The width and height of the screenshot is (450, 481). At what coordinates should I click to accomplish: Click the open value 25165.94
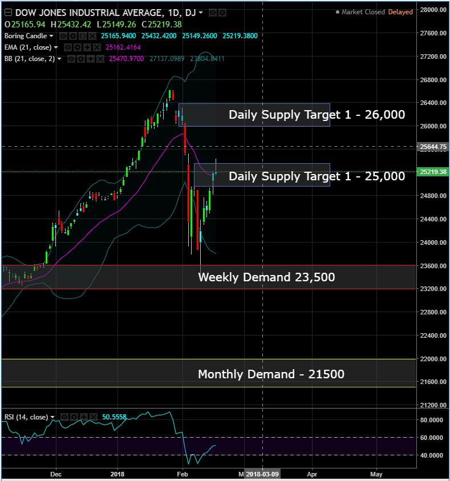[x=28, y=25]
